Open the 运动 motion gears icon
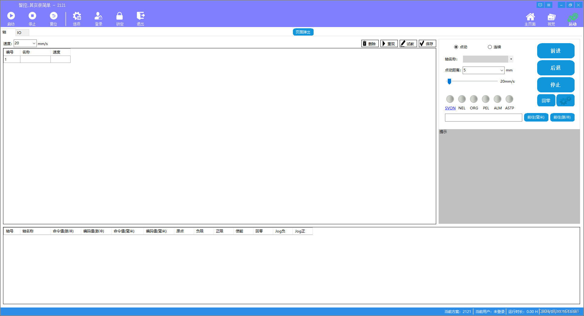The height and width of the screenshot is (316, 584). 572,17
